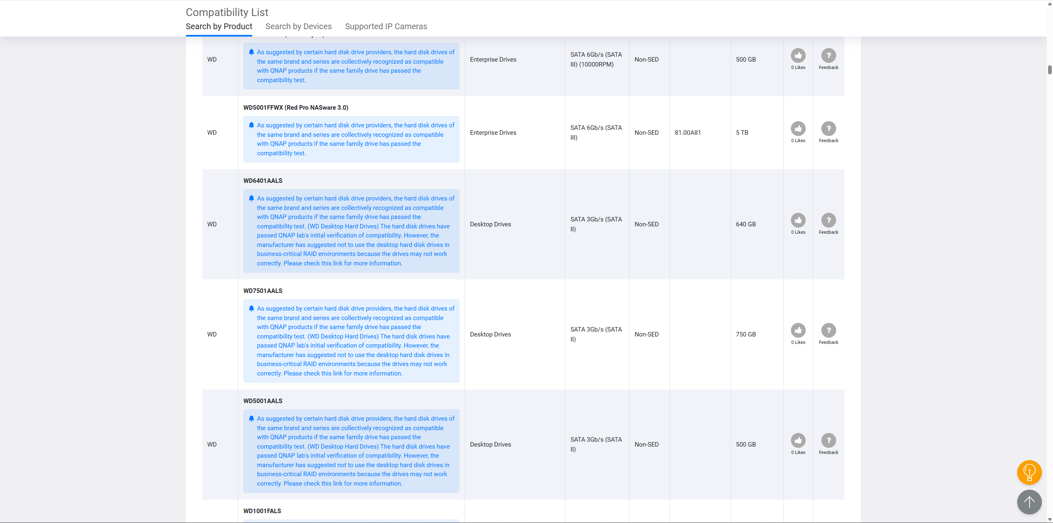Like the WD7501AALS 750 GB drive
This screenshot has height=523, width=1053.
(x=798, y=330)
